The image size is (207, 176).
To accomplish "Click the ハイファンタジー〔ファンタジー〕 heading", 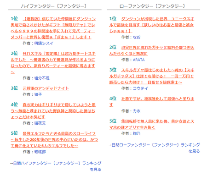I will point(54,6).
